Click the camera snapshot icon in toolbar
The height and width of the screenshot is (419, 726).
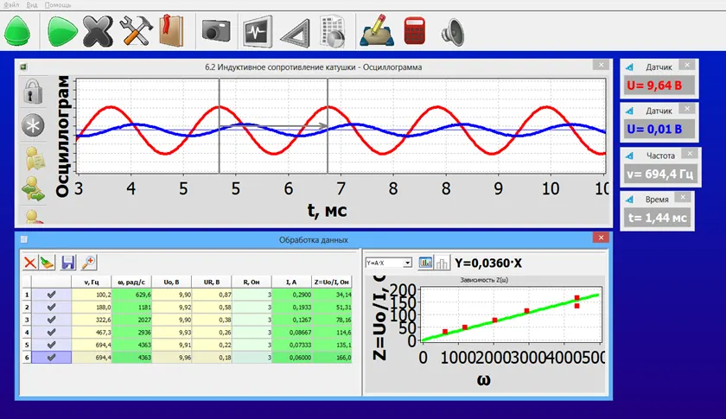click(x=216, y=31)
